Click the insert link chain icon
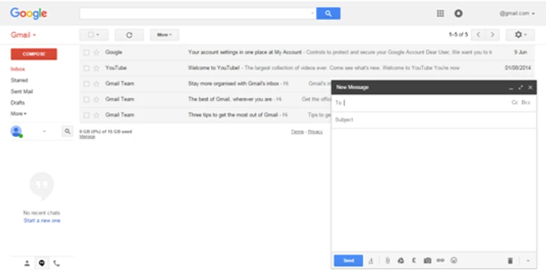The height and width of the screenshot is (271, 546). (440, 260)
